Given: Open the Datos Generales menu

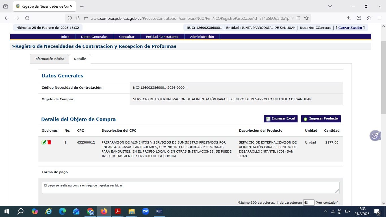Looking at the screenshot, I should (x=94, y=37).
